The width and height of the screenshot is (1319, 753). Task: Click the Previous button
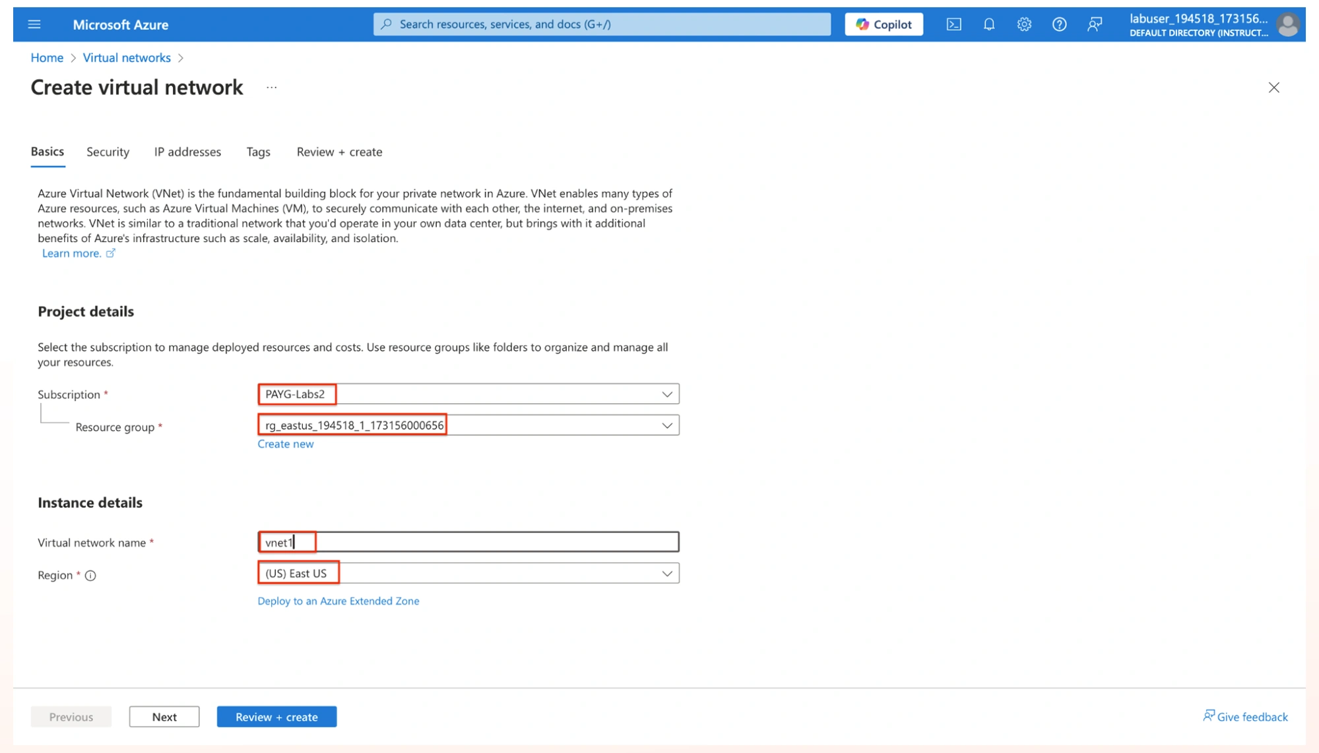[x=71, y=717]
